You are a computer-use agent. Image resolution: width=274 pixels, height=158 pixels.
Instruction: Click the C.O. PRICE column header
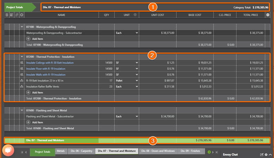pos(225,15)
